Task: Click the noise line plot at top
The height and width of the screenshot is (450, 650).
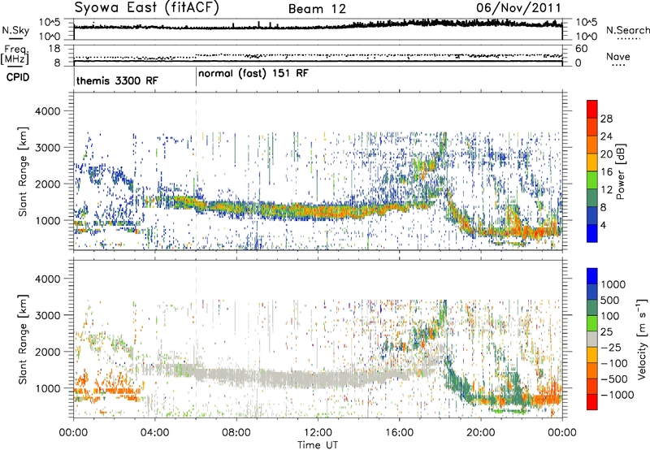Action: tap(318, 29)
